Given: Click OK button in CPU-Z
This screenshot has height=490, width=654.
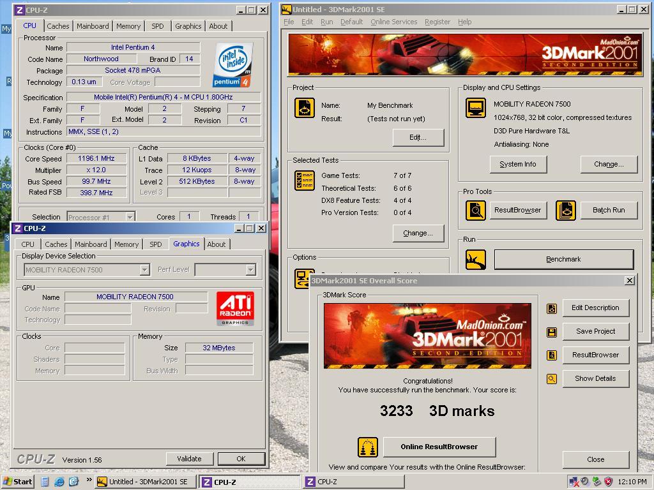Looking at the screenshot, I should (x=241, y=459).
